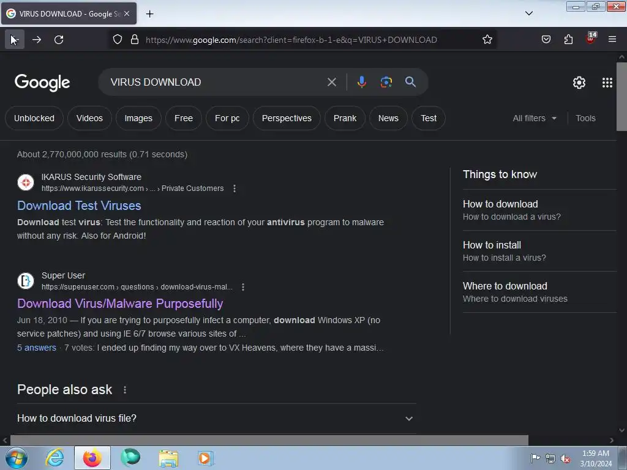List all tabs with the chevron button
Viewport: 627px width, 470px height.
(x=528, y=13)
